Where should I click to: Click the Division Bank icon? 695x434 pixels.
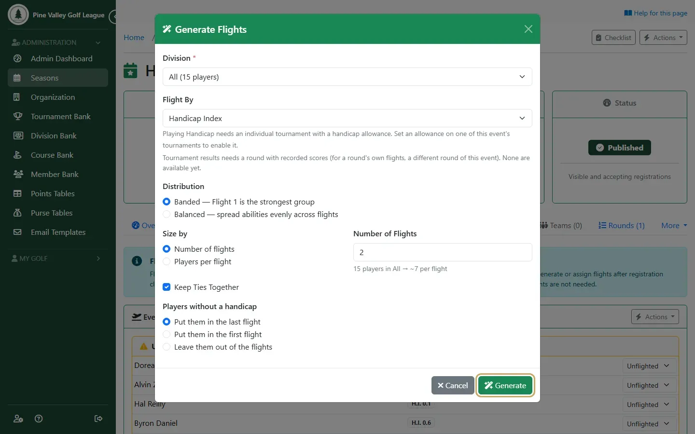click(18, 136)
